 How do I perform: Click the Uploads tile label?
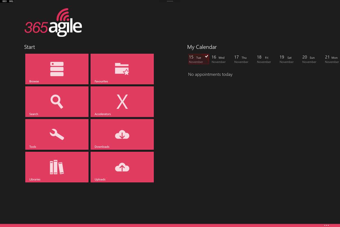point(100,179)
